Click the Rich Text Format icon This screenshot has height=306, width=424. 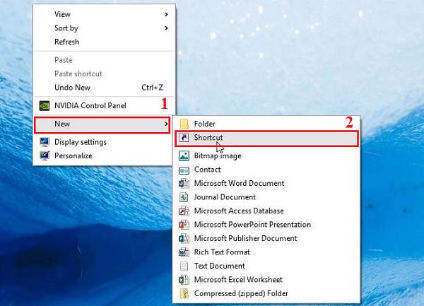coord(184,252)
